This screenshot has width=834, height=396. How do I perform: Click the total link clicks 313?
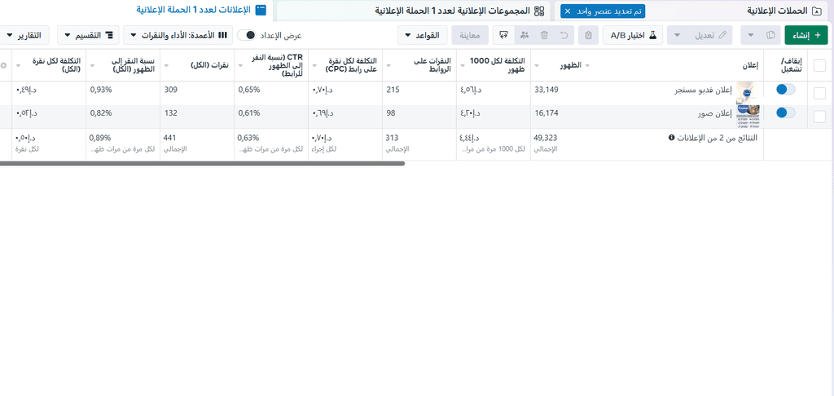(393, 138)
